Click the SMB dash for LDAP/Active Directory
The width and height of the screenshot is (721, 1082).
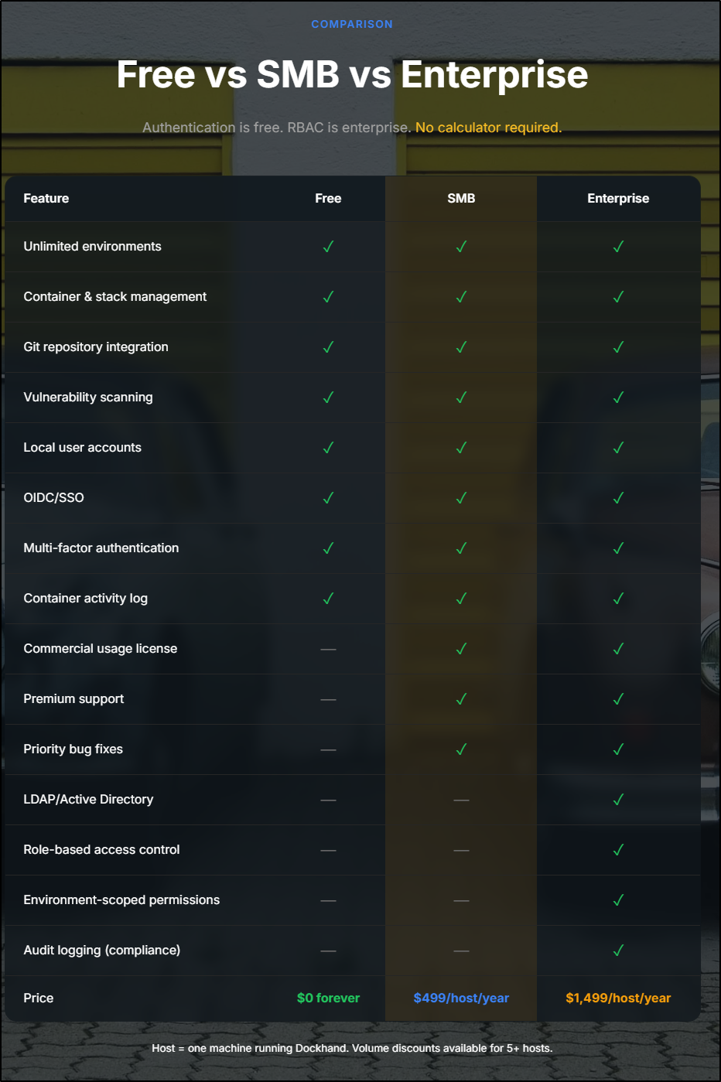(x=461, y=800)
